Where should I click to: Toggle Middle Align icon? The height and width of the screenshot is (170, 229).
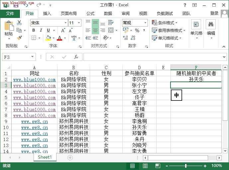[x=95, y=23]
